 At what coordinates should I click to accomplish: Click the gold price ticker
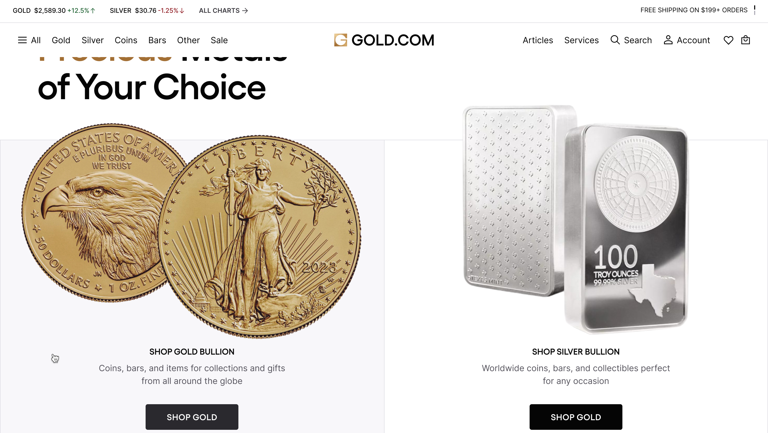[54, 11]
